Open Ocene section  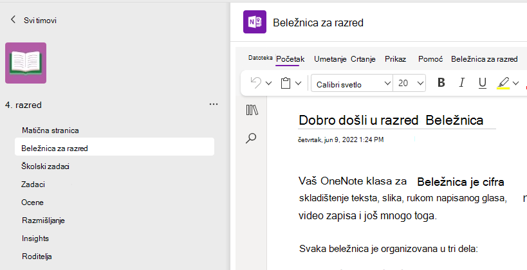pos(32,202)
